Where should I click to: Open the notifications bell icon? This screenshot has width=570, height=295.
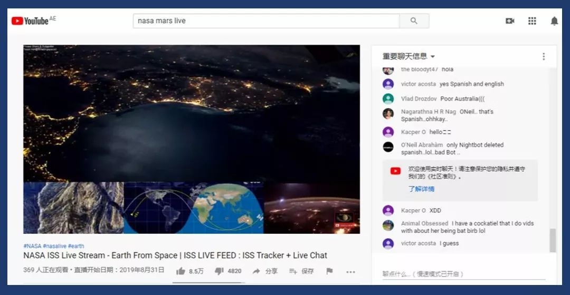(554, 21)
